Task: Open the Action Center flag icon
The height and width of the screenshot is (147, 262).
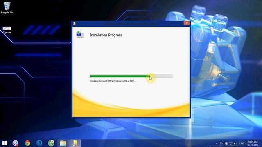Action: [221, 143]
